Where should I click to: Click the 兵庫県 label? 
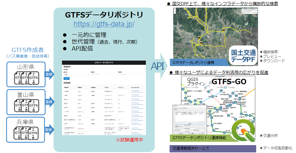click(25, 122)
